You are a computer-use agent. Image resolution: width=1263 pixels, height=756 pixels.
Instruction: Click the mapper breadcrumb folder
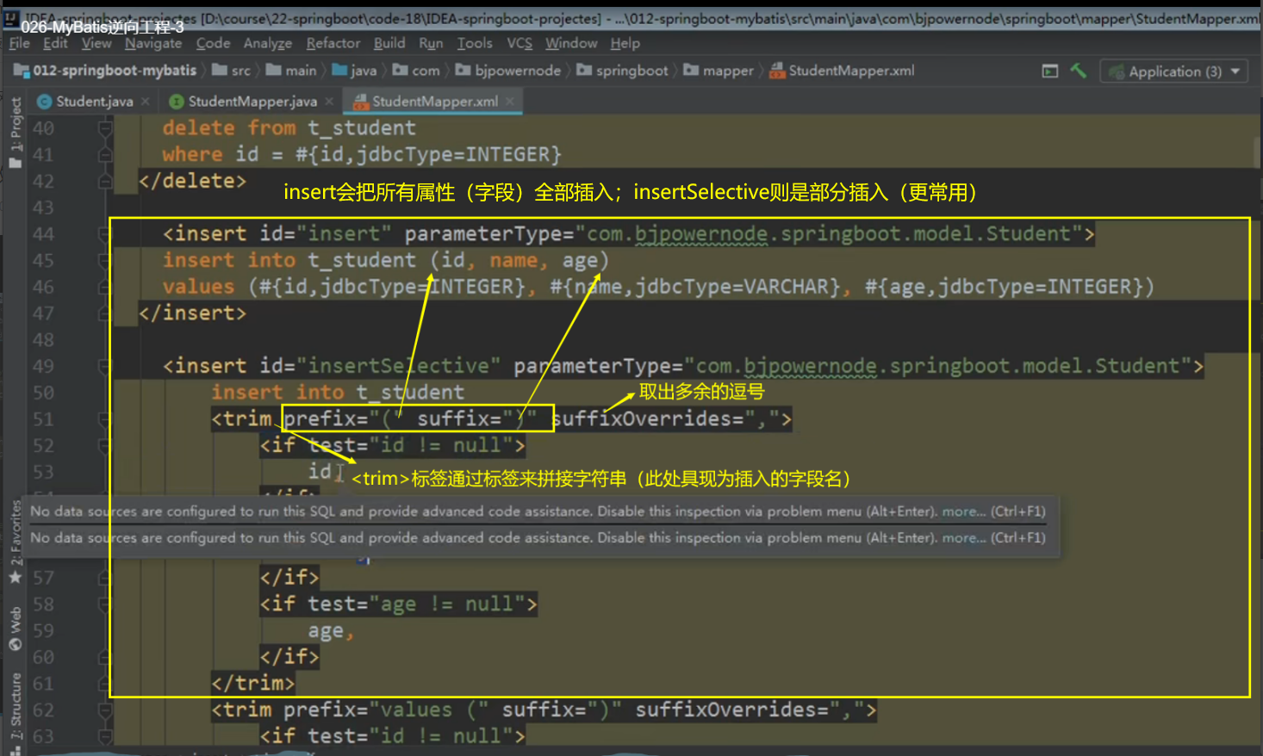tap(719, 71)
